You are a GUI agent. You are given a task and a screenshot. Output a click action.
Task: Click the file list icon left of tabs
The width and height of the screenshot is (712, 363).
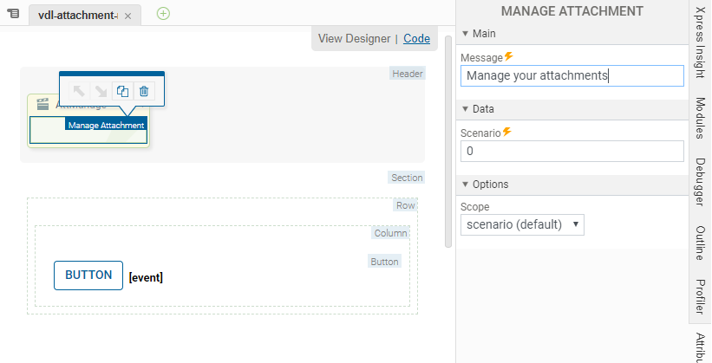[x=13, y=14]
